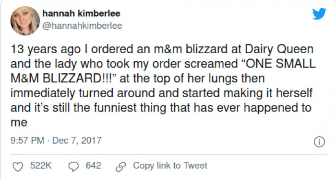Click the Dec 7, 2017 date

pos(77,141)
